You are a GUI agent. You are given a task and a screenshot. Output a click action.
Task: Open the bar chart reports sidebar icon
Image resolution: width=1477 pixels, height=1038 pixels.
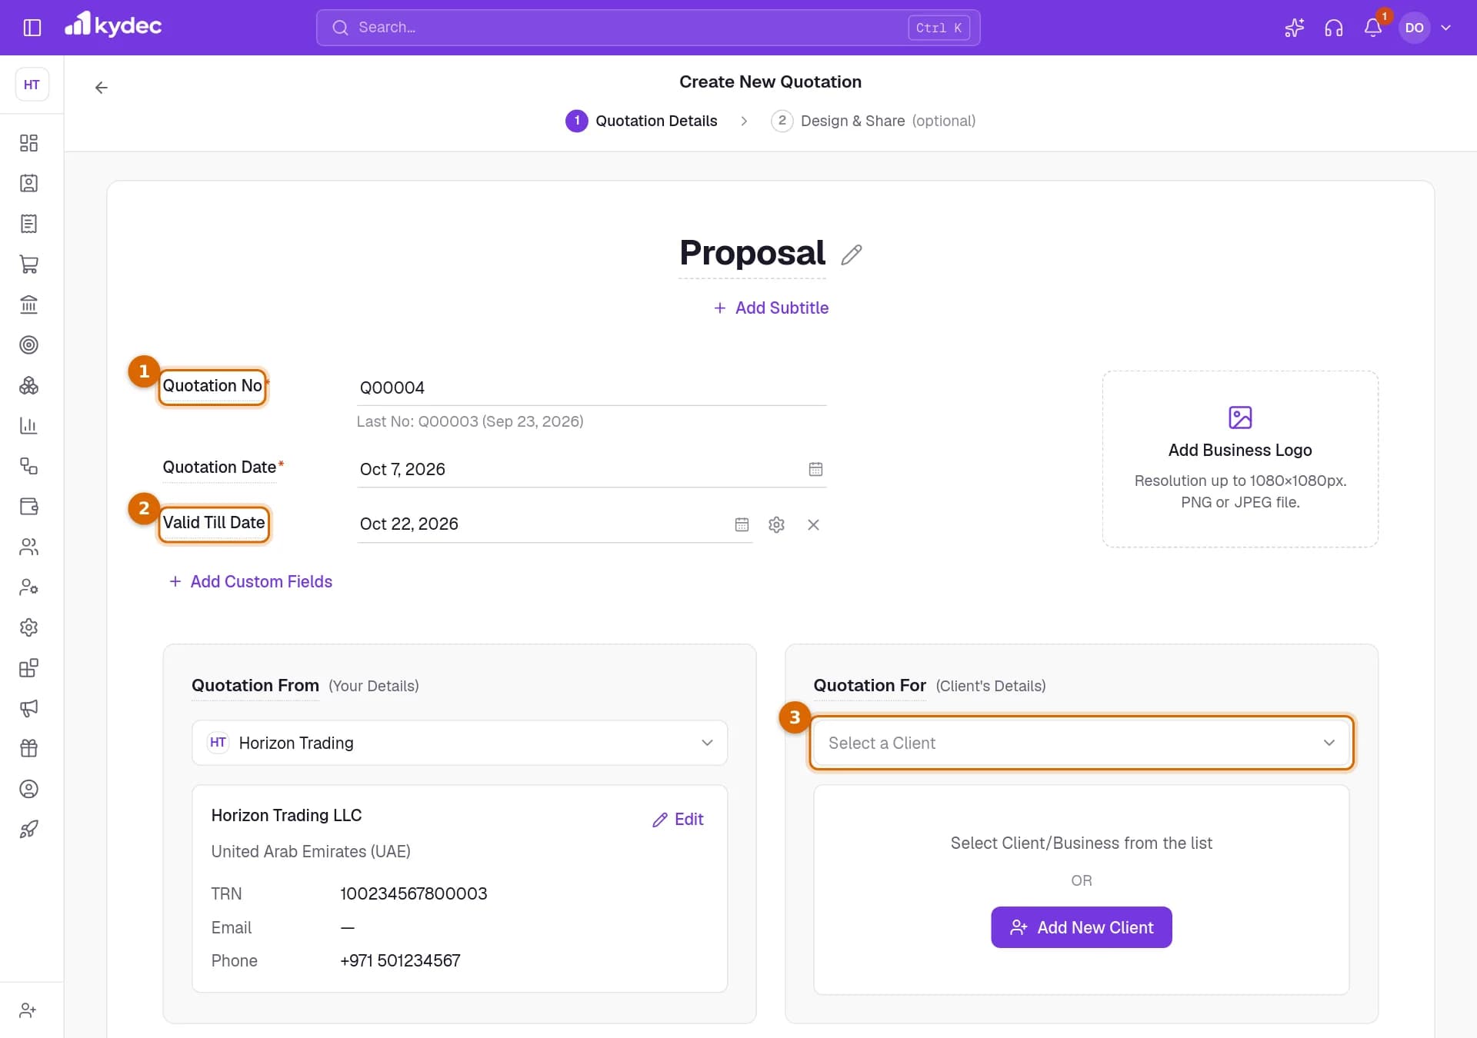coord(28,425)
